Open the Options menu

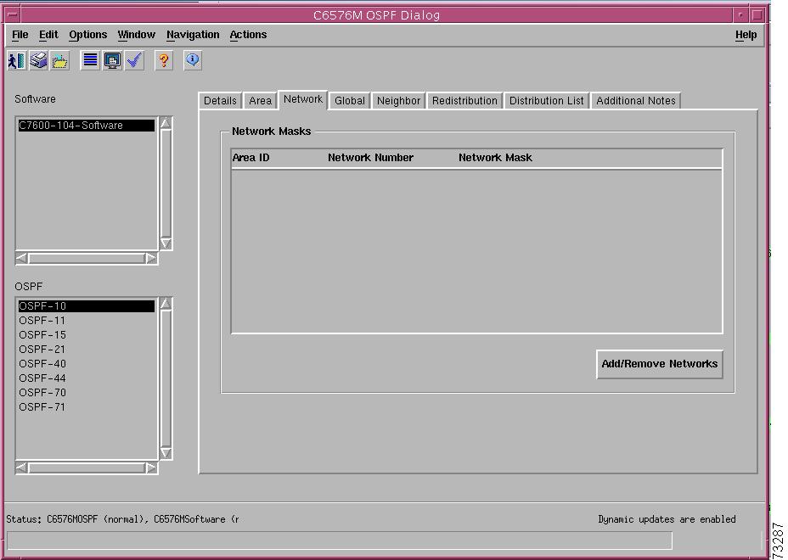point(88,35)
